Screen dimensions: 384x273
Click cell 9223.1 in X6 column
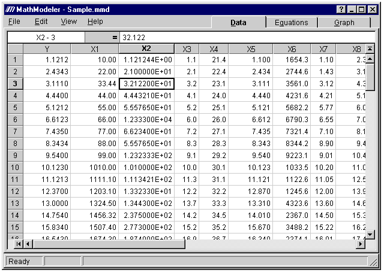click(x=292, y=156)
